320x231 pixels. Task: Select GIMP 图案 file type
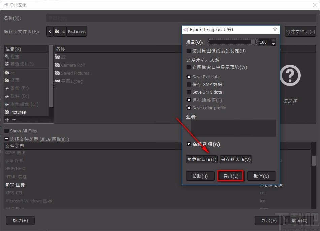pyautogui.click(x=15, y=153)
